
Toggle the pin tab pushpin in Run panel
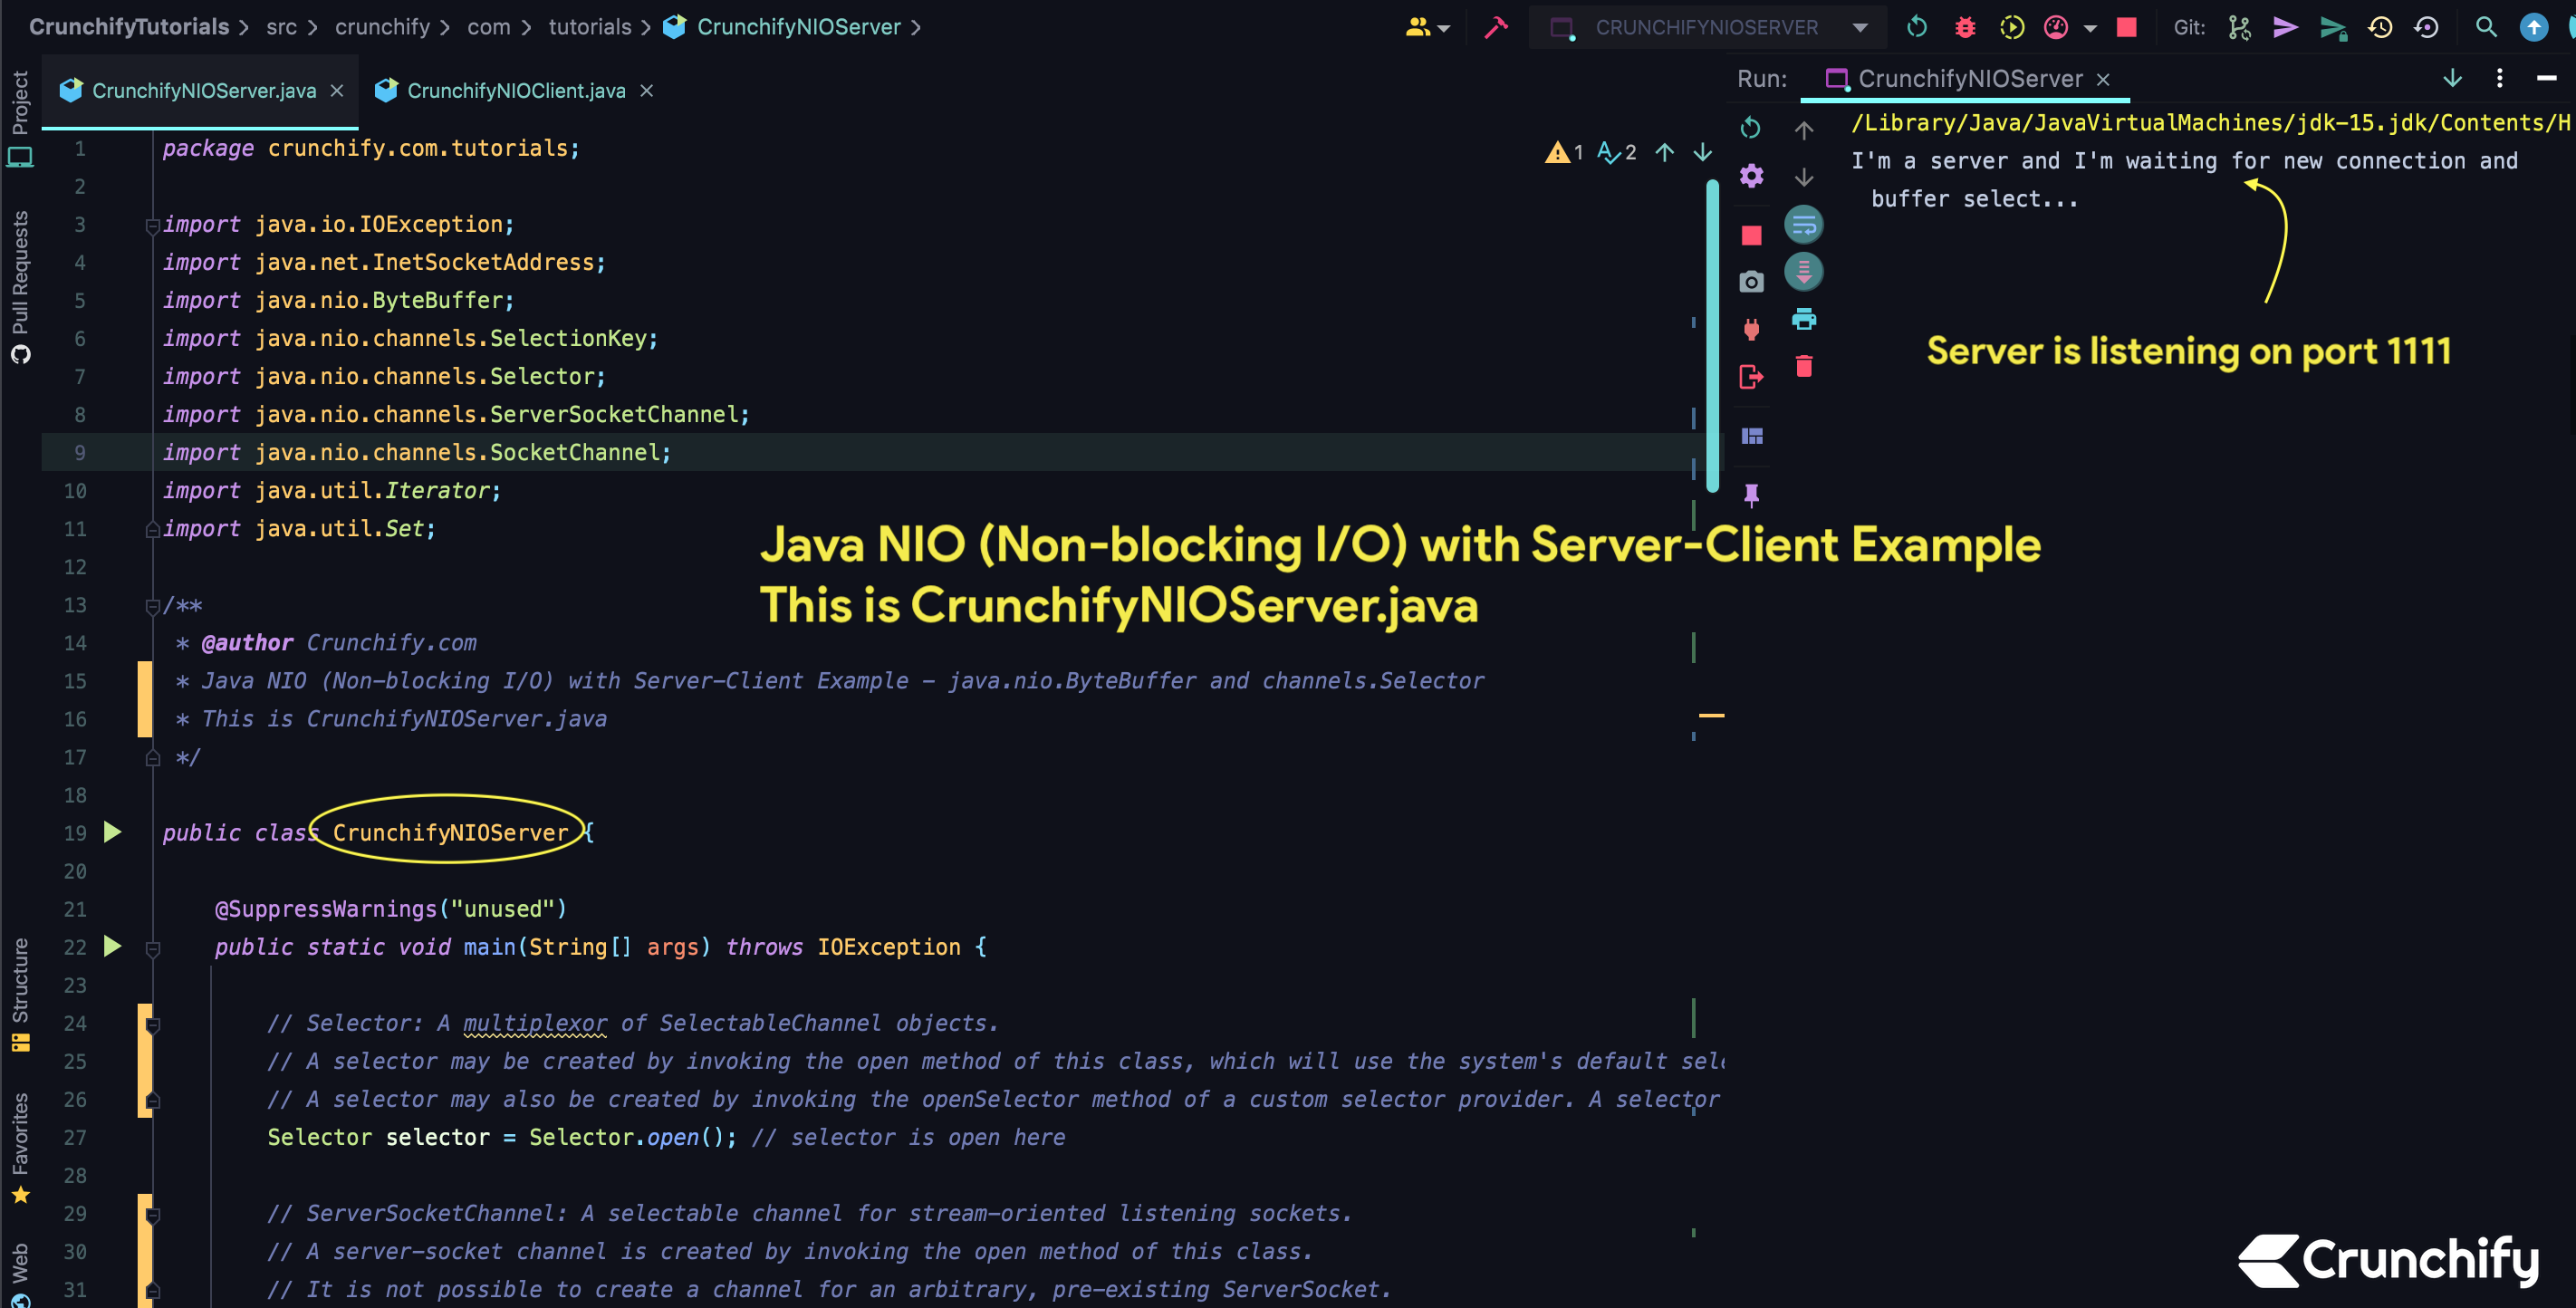pos(1751,494)
